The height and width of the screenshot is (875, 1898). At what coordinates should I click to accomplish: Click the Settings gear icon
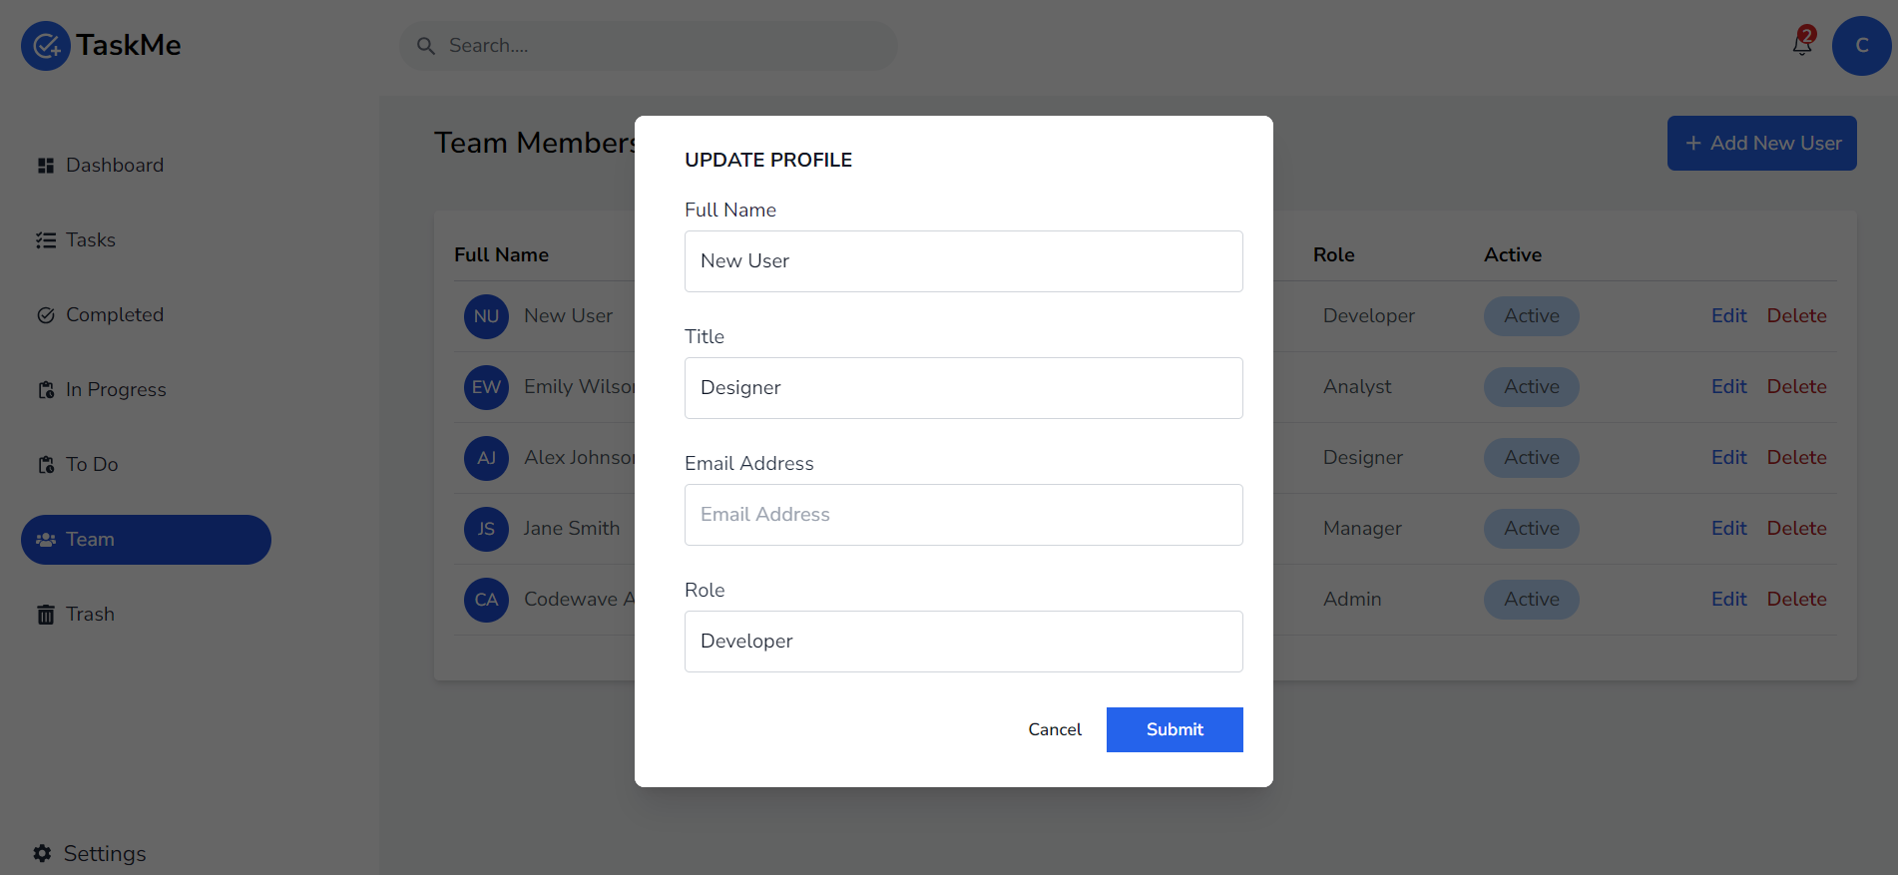[x=42, y=853]
